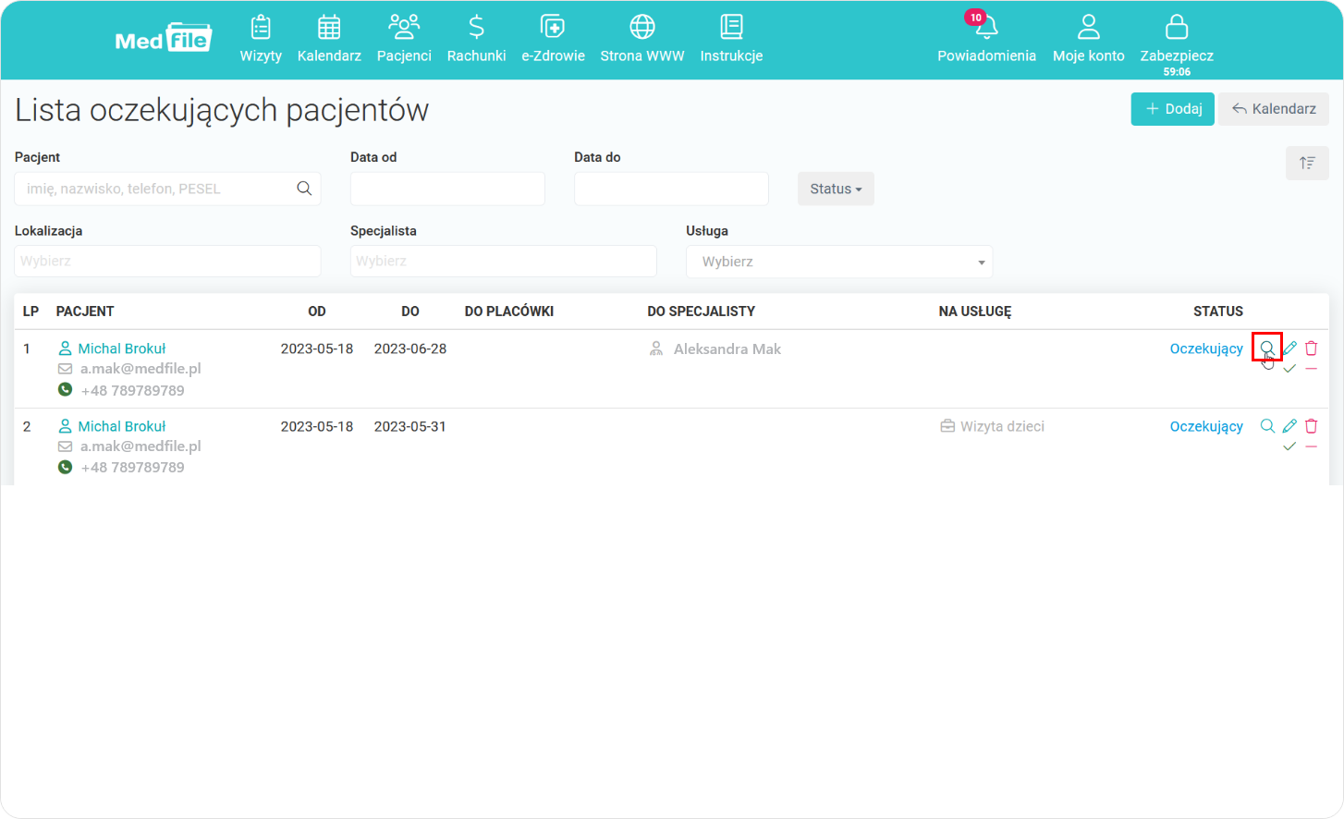The height and width of the screenshot is (819, 1344).
Task: Click the search magnifier in Pacjent field
Action: [x=304, y=189]
